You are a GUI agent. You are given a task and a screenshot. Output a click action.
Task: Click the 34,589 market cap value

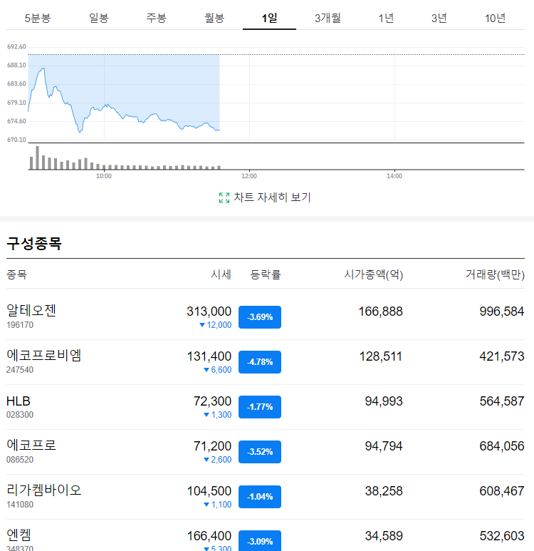384,536
